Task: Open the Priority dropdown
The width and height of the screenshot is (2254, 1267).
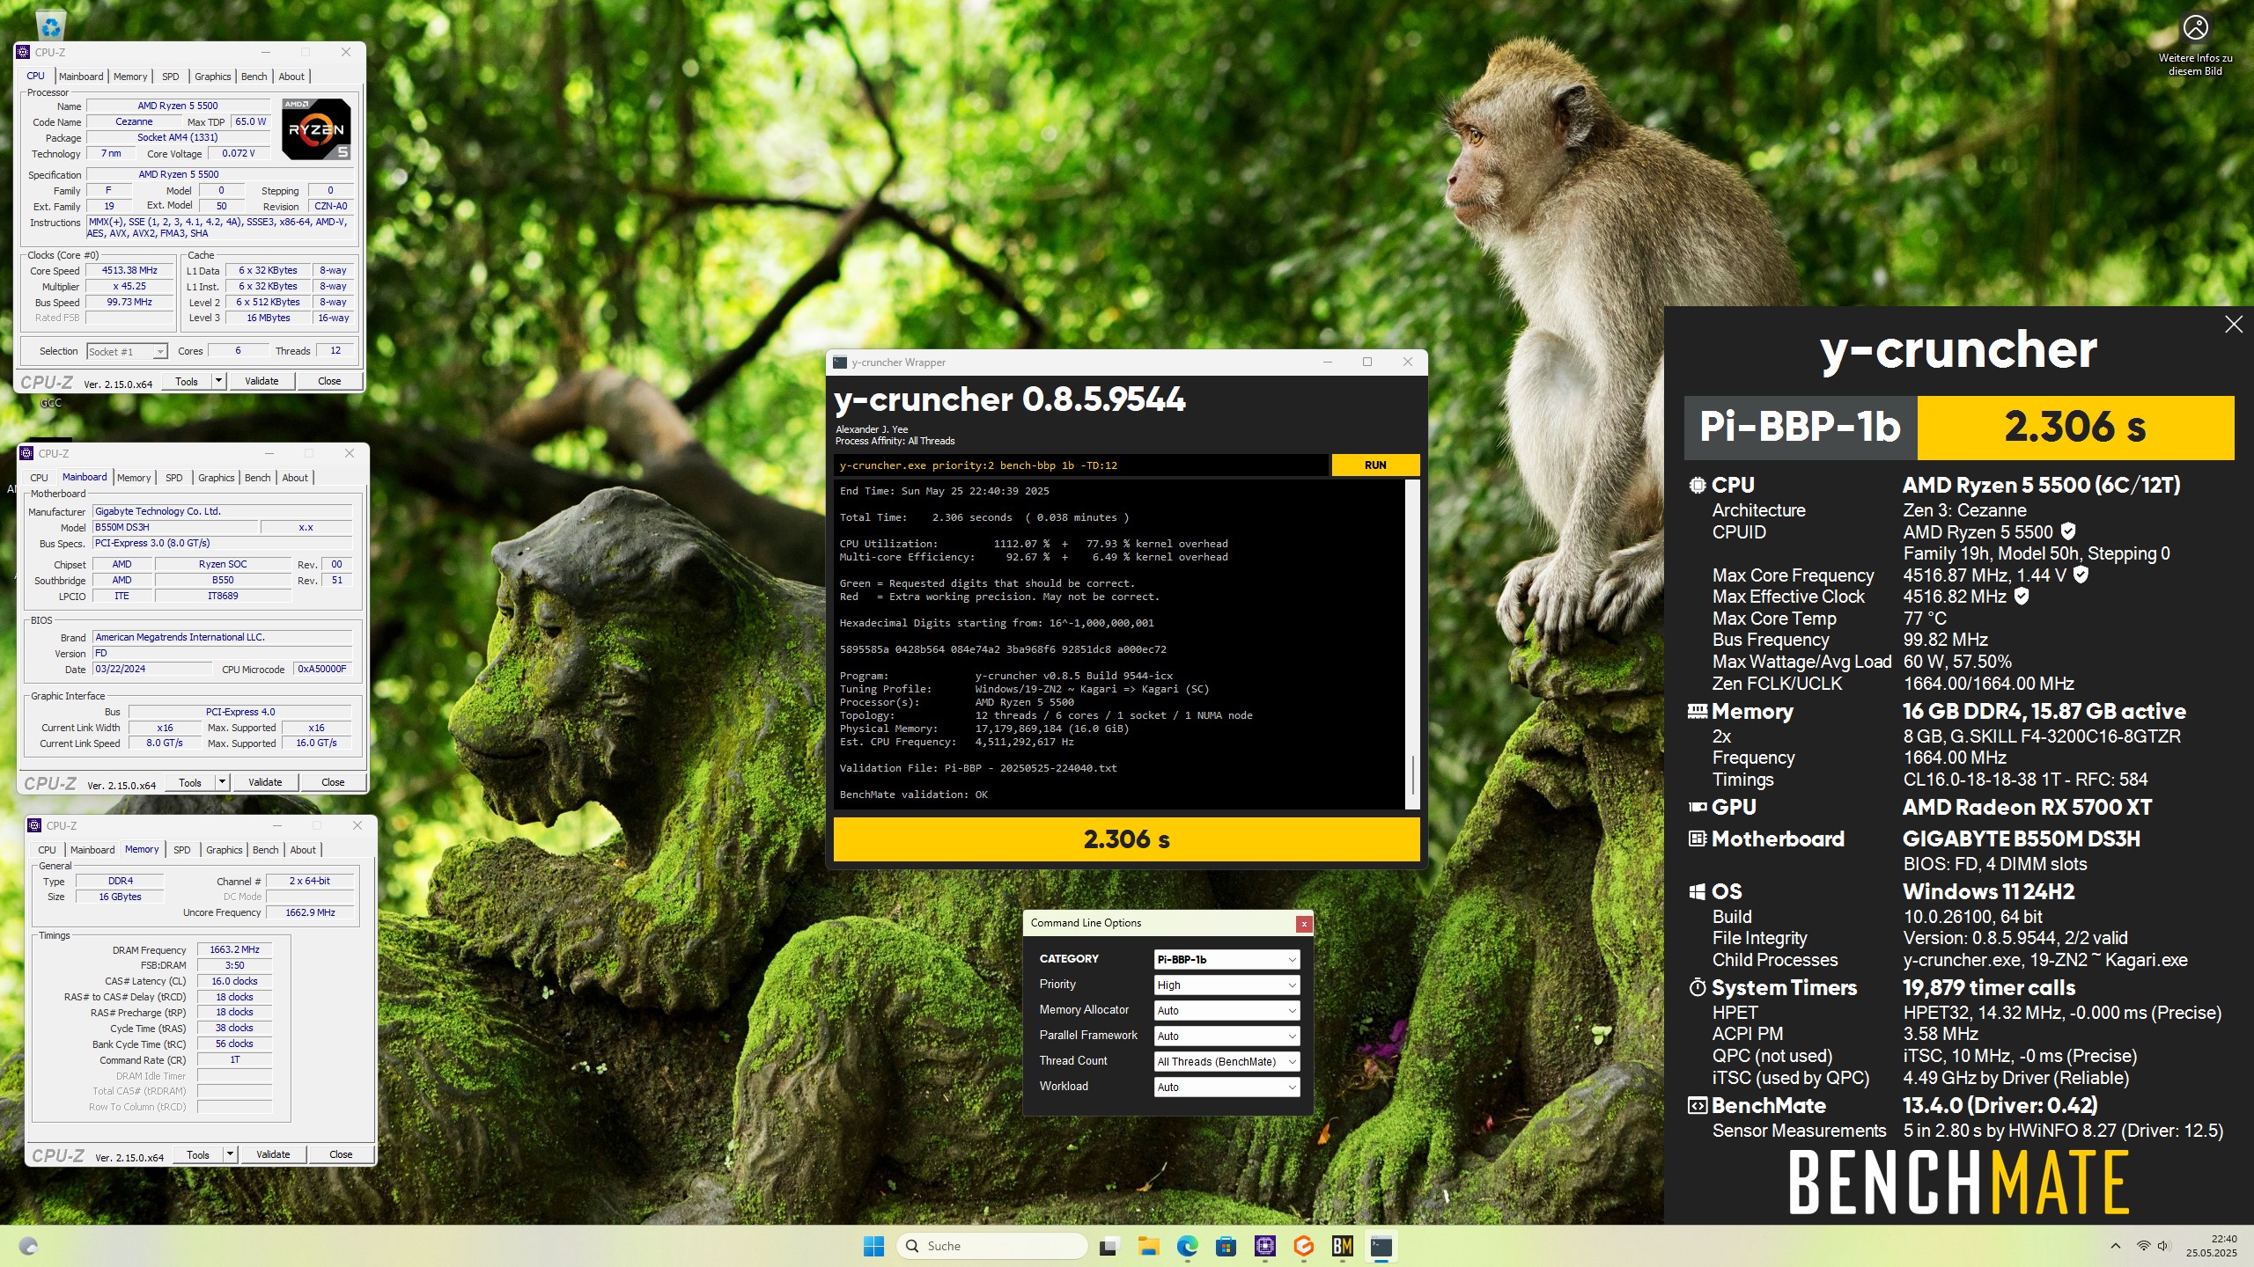Action: pyautogui.click(x=1226, y=985)
